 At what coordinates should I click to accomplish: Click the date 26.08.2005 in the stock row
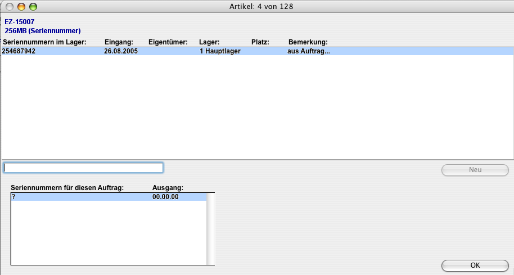pyautogui.click(x=121, y=51)
